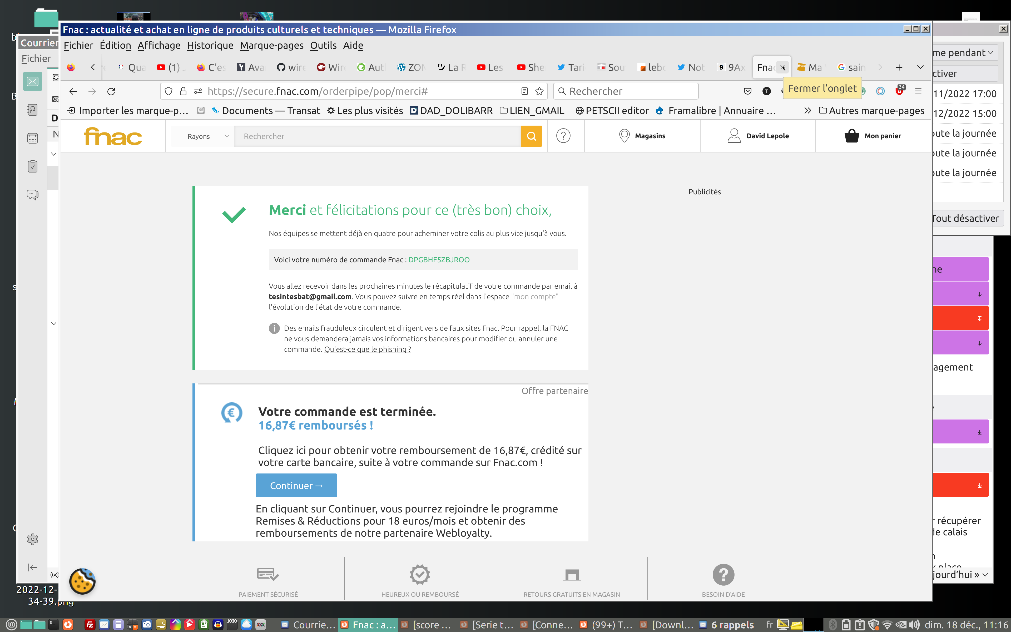This screenshot has width=1011, height=632.
Task: Toggle reader view in the address bar
Action: click(x=525, y=91)
